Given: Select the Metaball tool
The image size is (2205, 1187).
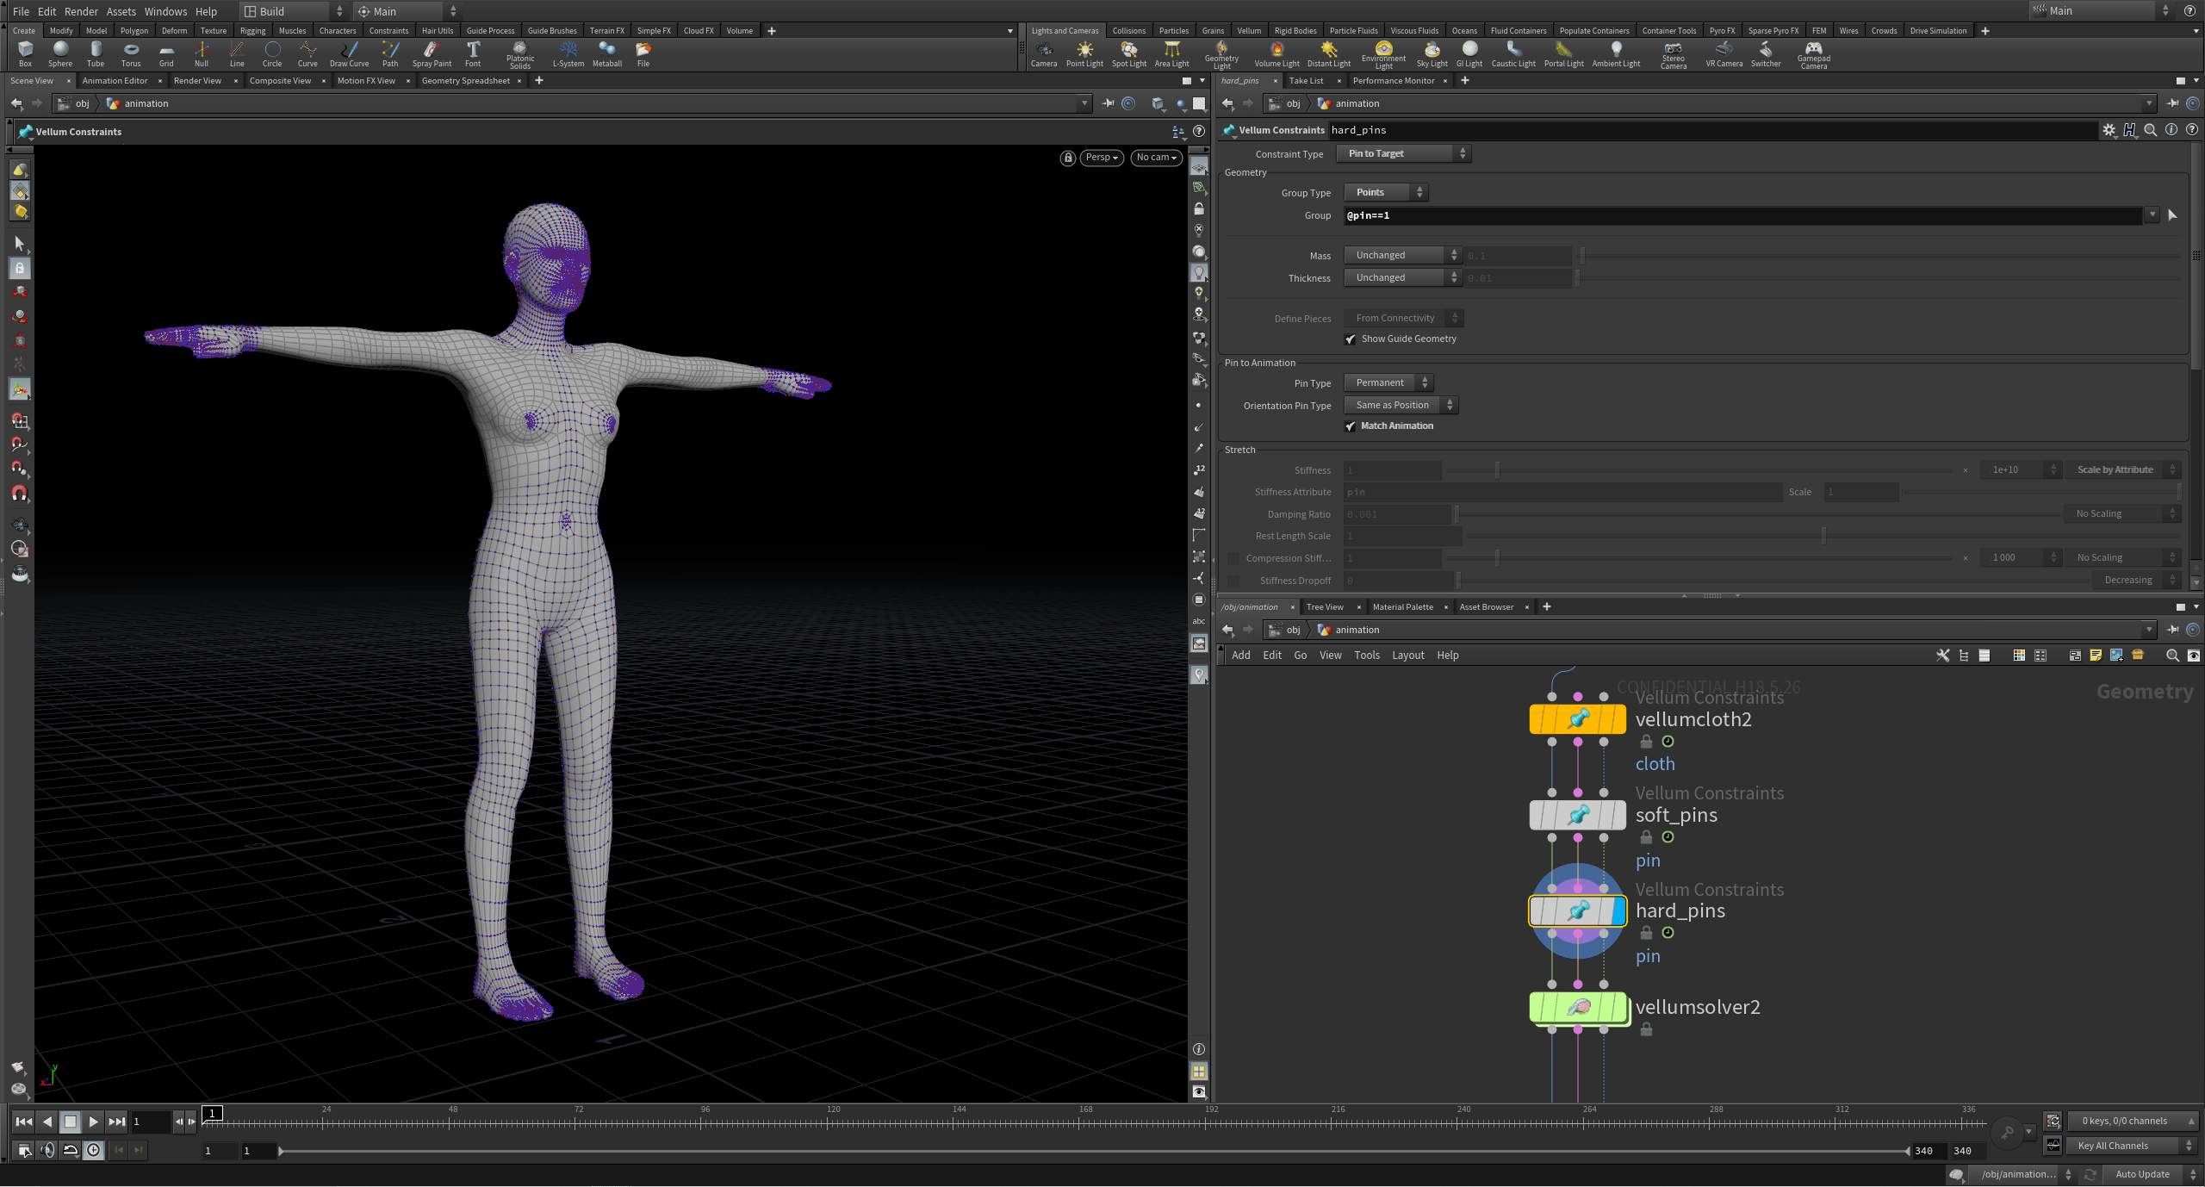Looking at the screenshot, I should tap(606, 53).
